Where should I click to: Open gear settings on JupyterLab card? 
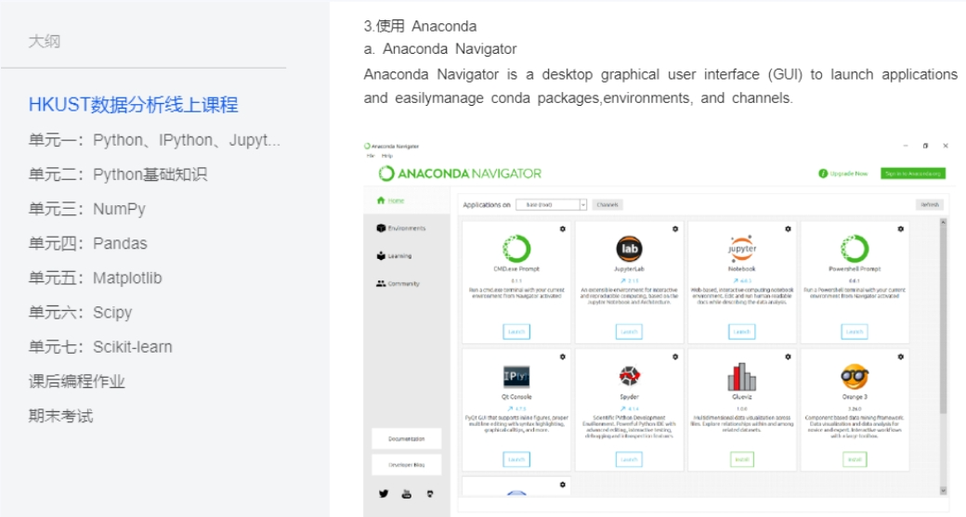coord(675,229)
